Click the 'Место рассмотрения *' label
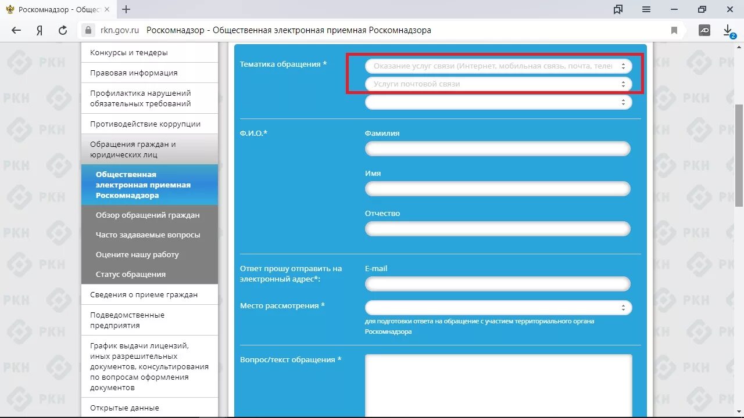The width and height of the screenshot is (744, 418). click(x=282, y=305)
